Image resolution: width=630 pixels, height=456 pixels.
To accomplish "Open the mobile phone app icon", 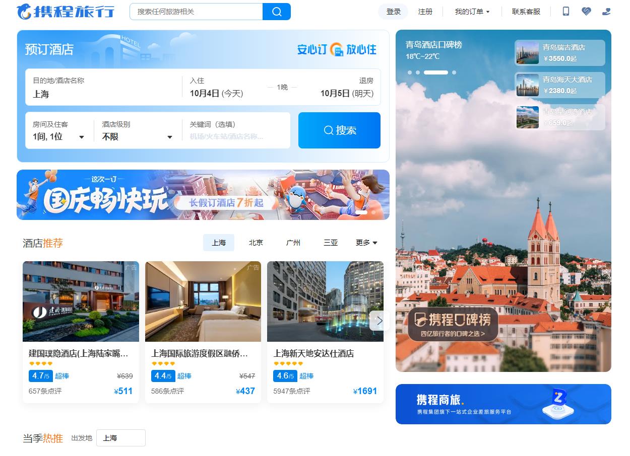I will (x=566, y=11).
